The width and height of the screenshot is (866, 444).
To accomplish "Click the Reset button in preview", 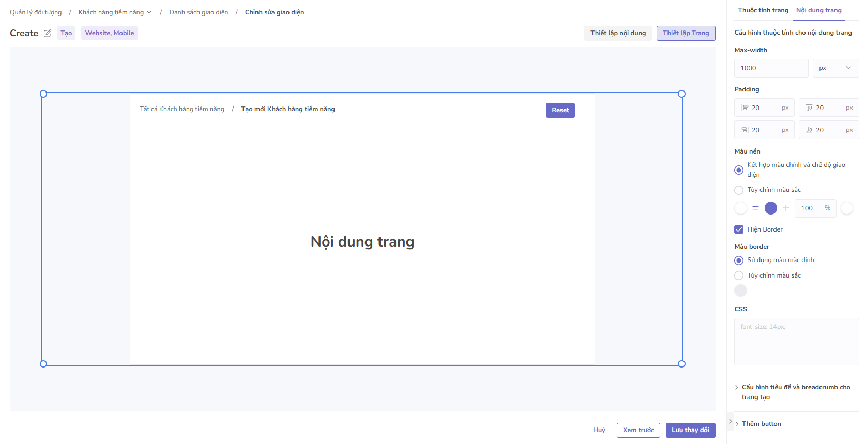I will tap(560, 110).
